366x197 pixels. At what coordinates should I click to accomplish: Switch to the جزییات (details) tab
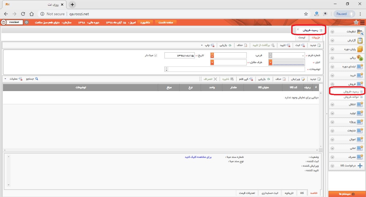(316, 37)
